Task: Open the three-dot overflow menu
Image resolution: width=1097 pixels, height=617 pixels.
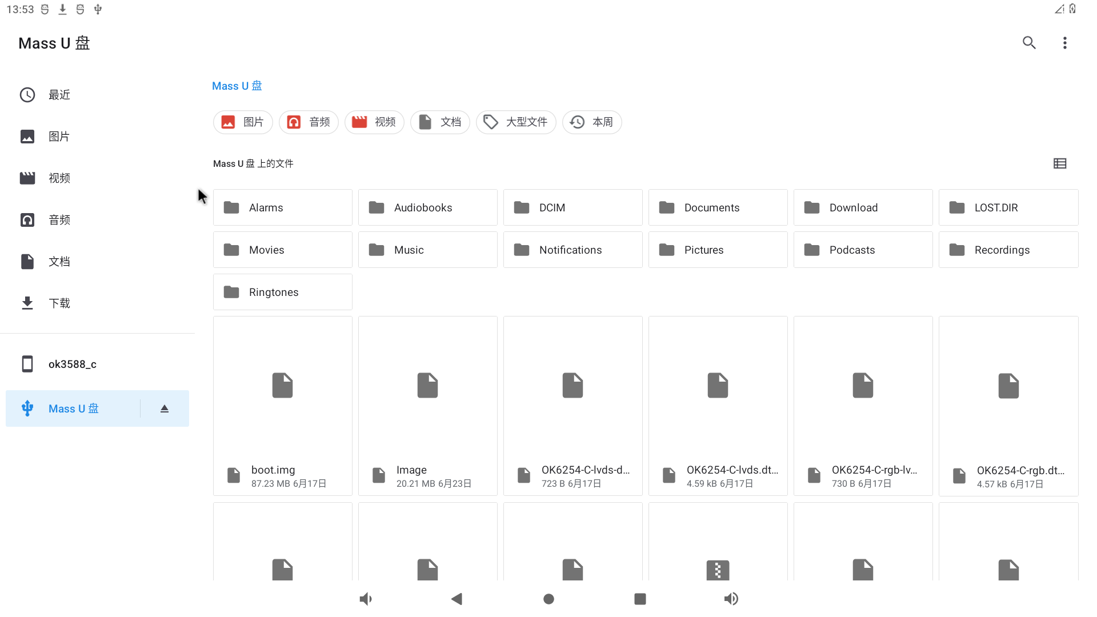Action: 1064,43
